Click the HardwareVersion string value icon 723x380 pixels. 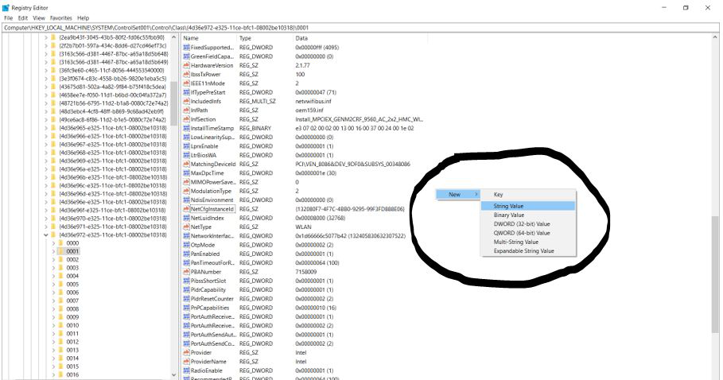pyautogui.click(x=185, y=65)
